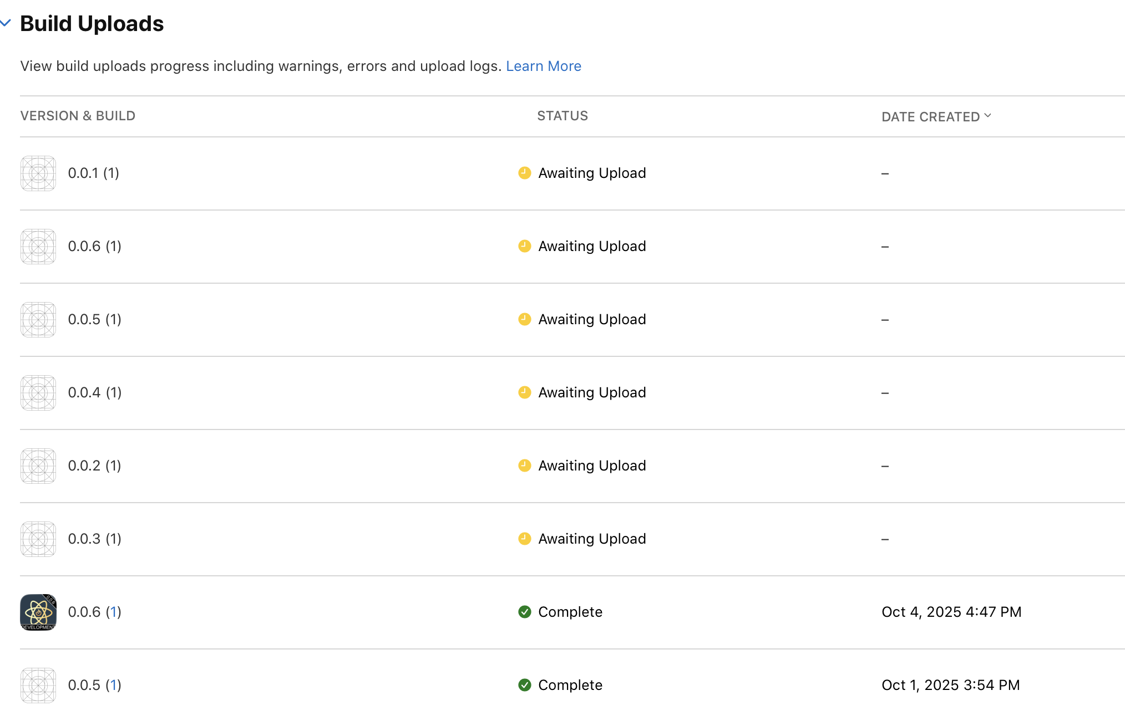Open the Learn More link
This screenshot has width=1125, height=716.
543,66
